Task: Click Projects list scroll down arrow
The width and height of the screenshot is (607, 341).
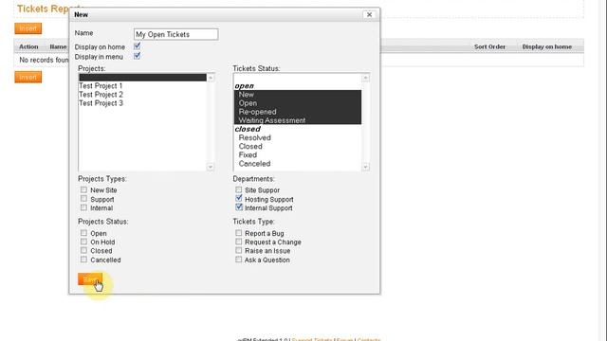Action: [211, 167]
